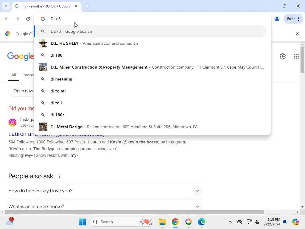
Task: Open the clock showing 5:18 PM
Action: (x=272, y=222)
